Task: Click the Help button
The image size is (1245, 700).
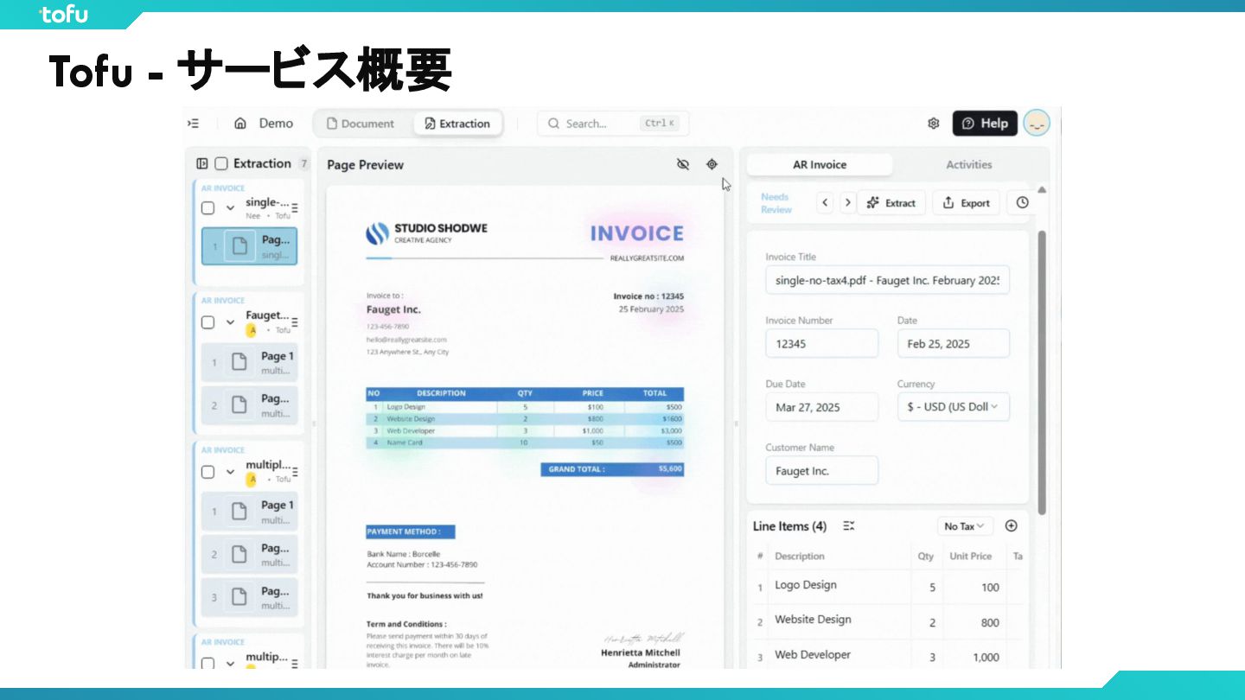Action: tap(985, 124)
